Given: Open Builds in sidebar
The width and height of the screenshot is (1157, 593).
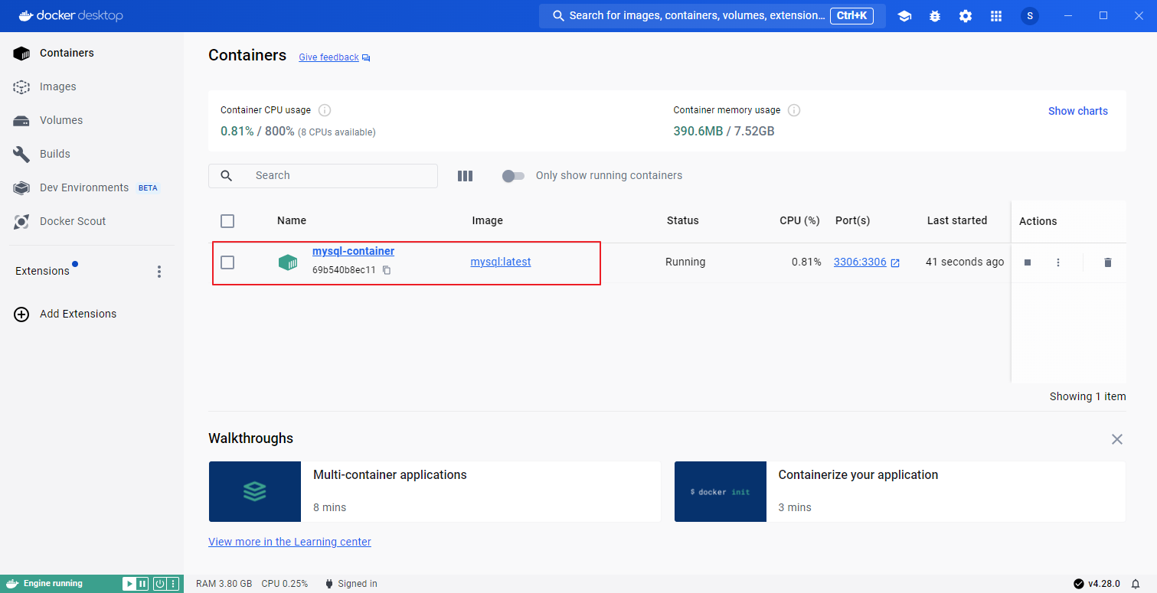Looking at the screenshot, I should [92, 154].
